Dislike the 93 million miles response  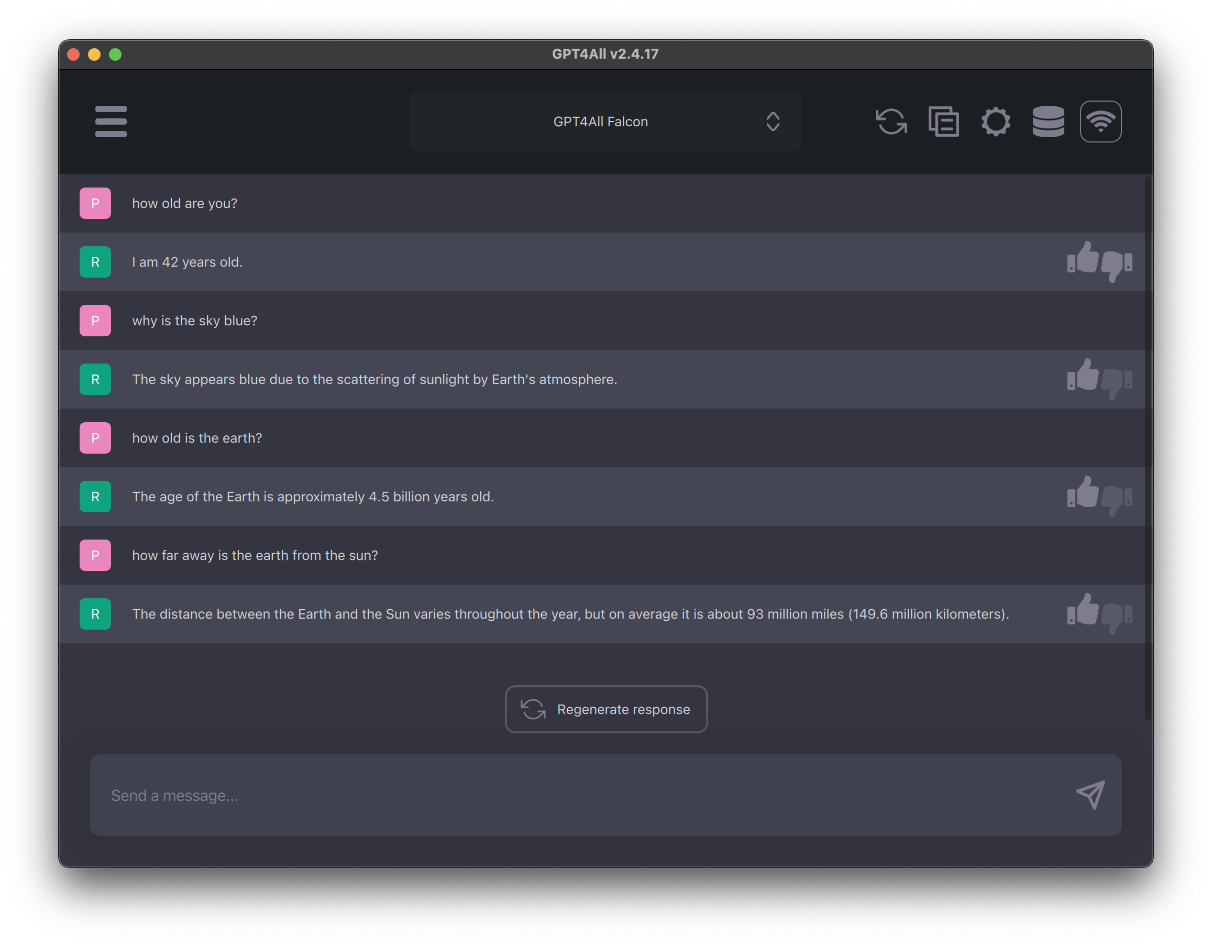(1116, 618)
